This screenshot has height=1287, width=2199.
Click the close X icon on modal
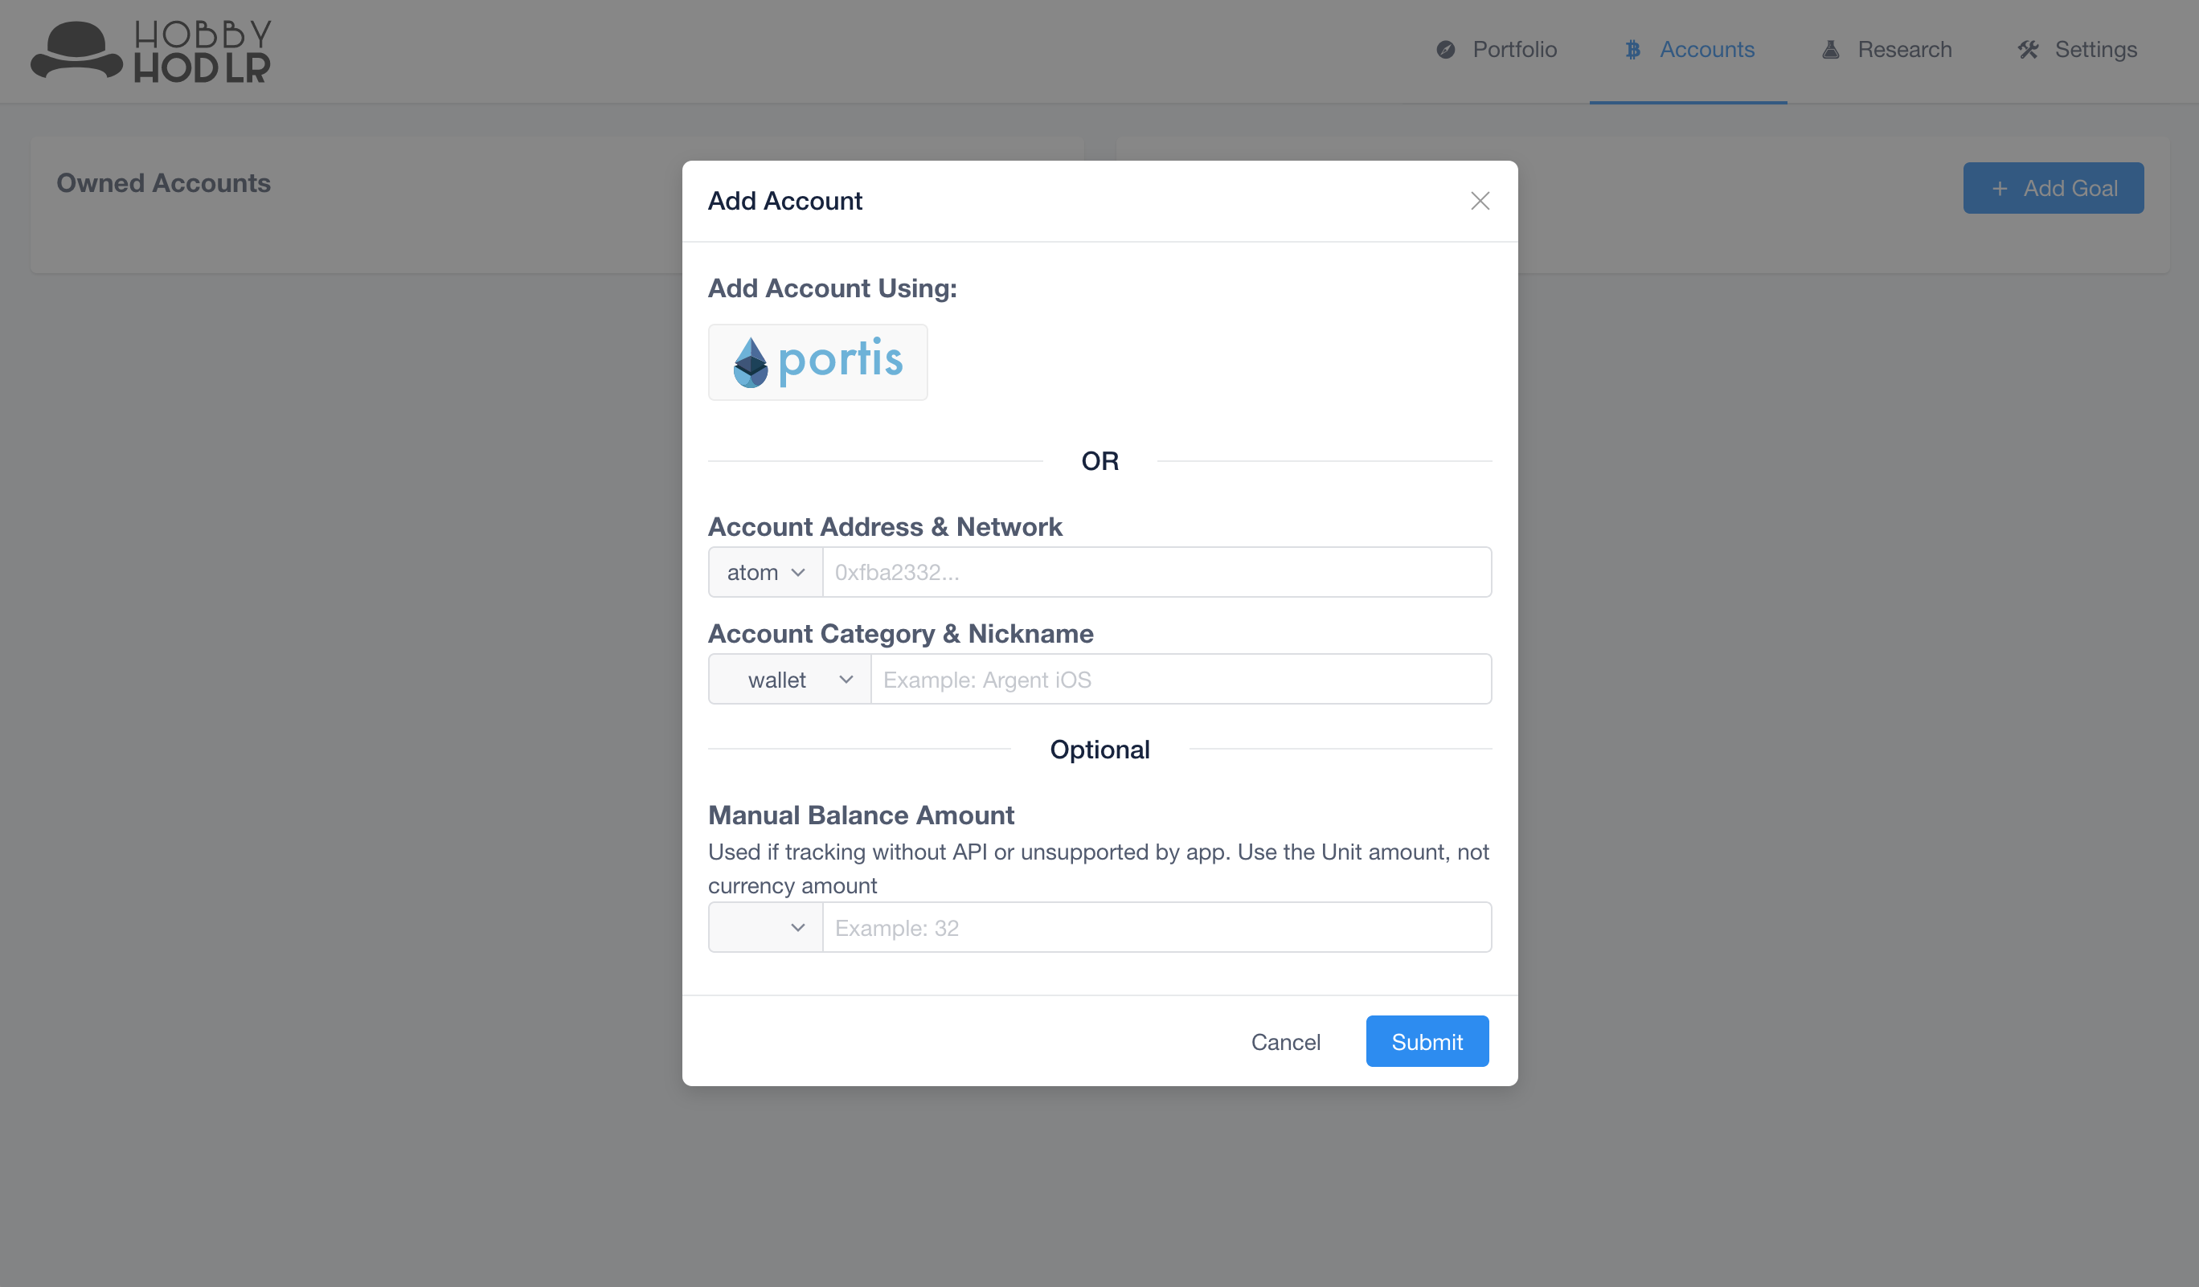(x=1480, y=201)
